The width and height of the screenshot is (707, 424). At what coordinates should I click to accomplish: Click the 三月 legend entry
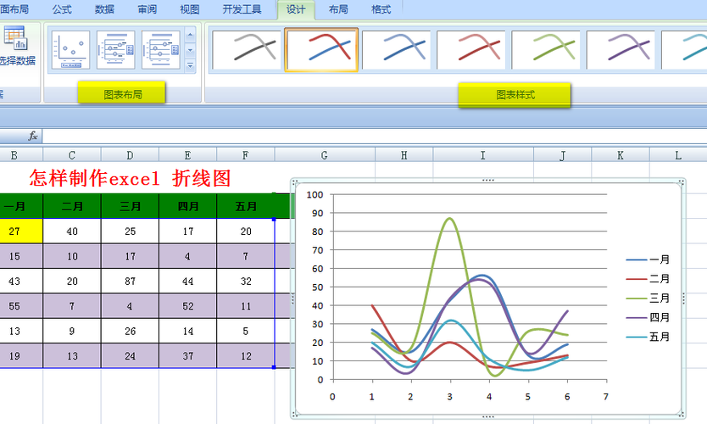pos(648,298)
